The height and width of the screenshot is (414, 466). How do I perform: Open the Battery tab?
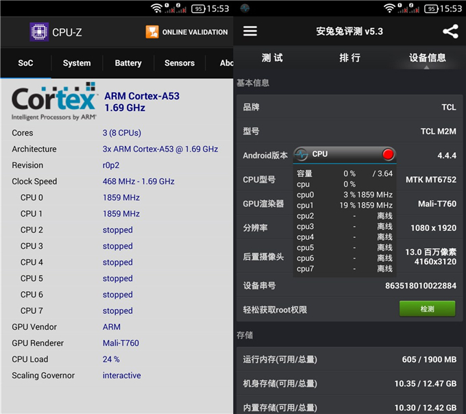128,63
